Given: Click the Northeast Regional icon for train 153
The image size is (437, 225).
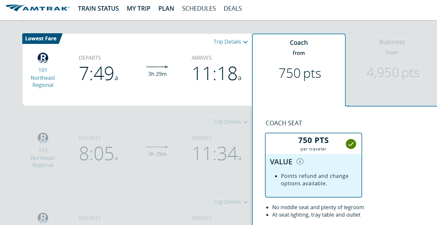Looking at the screenshot, I should tap(43, 138).
